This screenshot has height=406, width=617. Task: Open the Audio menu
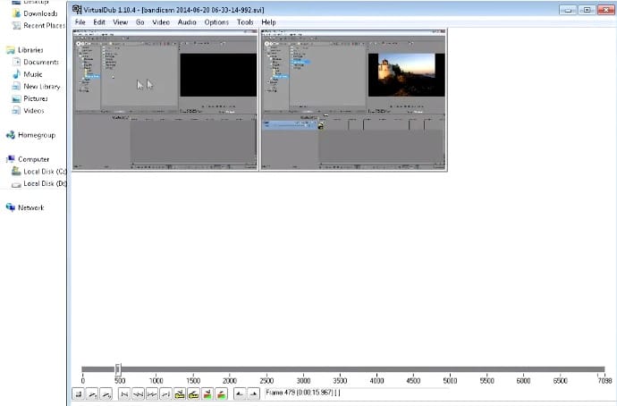pyautogui.click(x=187, y=21)
